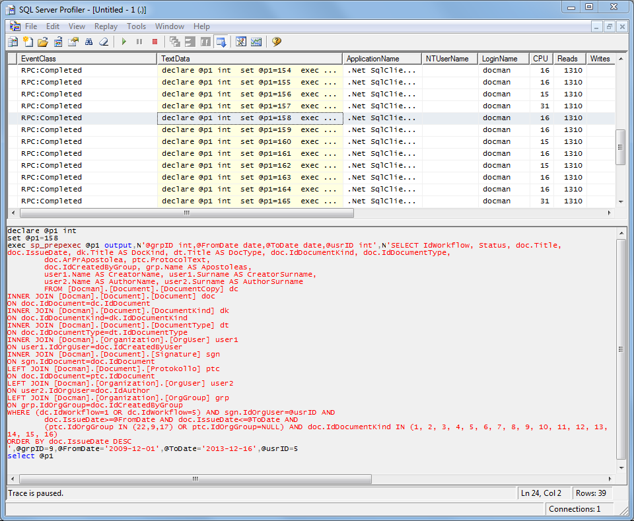Click the Reads column header
The width and height of the screenshot is (634, 521).
[570, 59]
